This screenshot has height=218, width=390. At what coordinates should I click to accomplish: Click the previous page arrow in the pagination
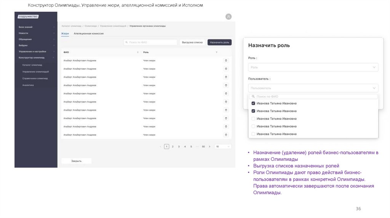click(161, 146)
